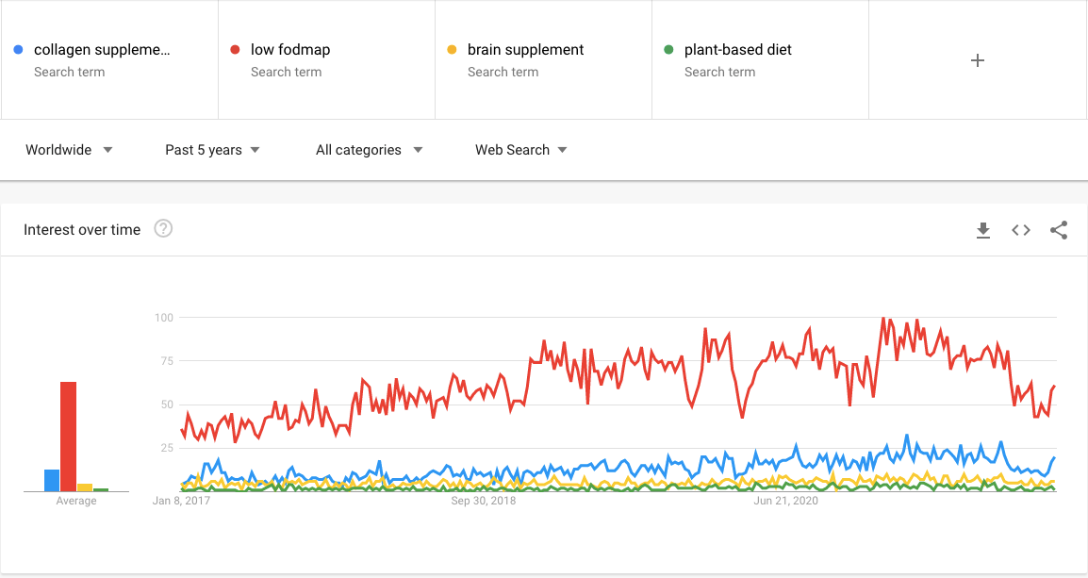Share the Interest over time chart
The width and height of the screenshot is (1088, 578).
1059,230
